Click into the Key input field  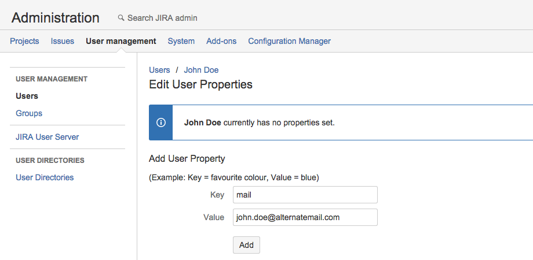305,195
